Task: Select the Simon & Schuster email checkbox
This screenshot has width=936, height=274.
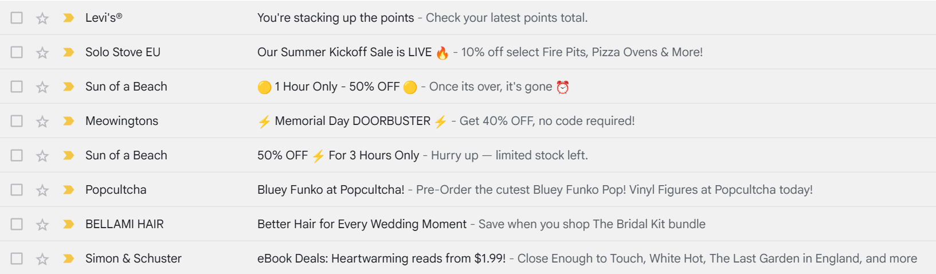Action: point(17,259)
